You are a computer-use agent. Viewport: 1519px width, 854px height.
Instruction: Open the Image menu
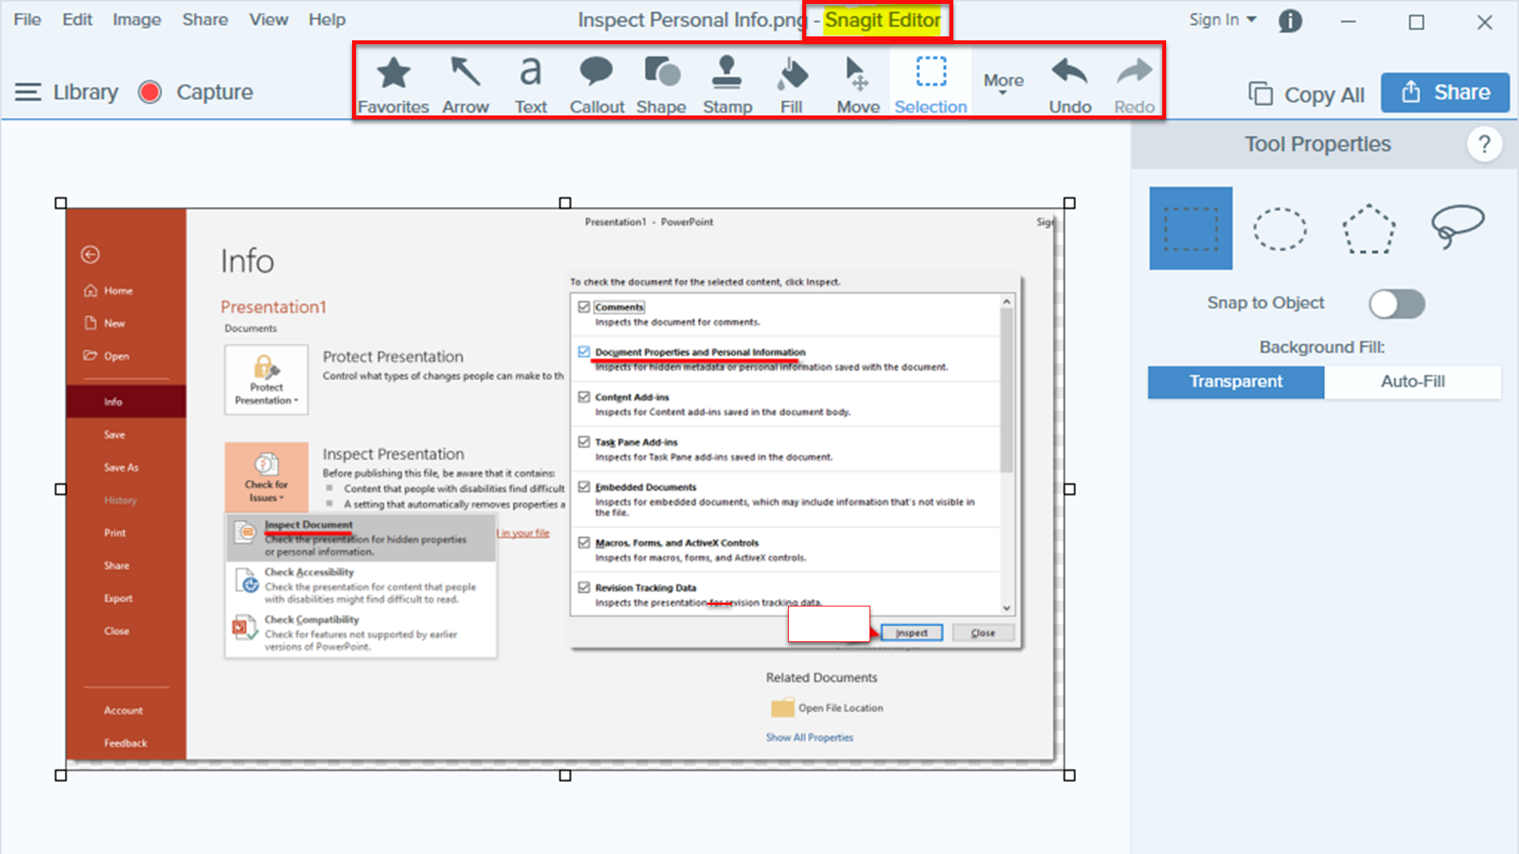[x=136, y=20]
